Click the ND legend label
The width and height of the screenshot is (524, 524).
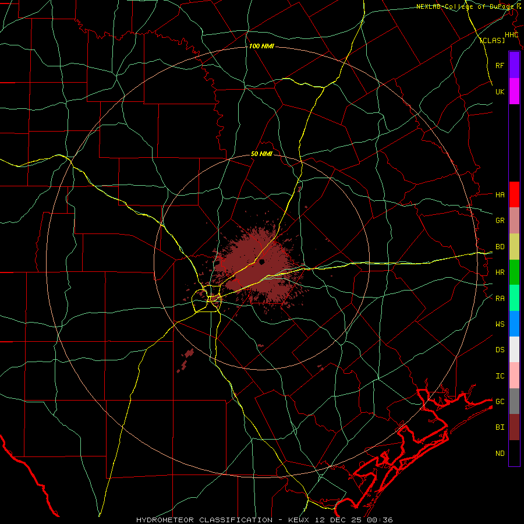500,454
